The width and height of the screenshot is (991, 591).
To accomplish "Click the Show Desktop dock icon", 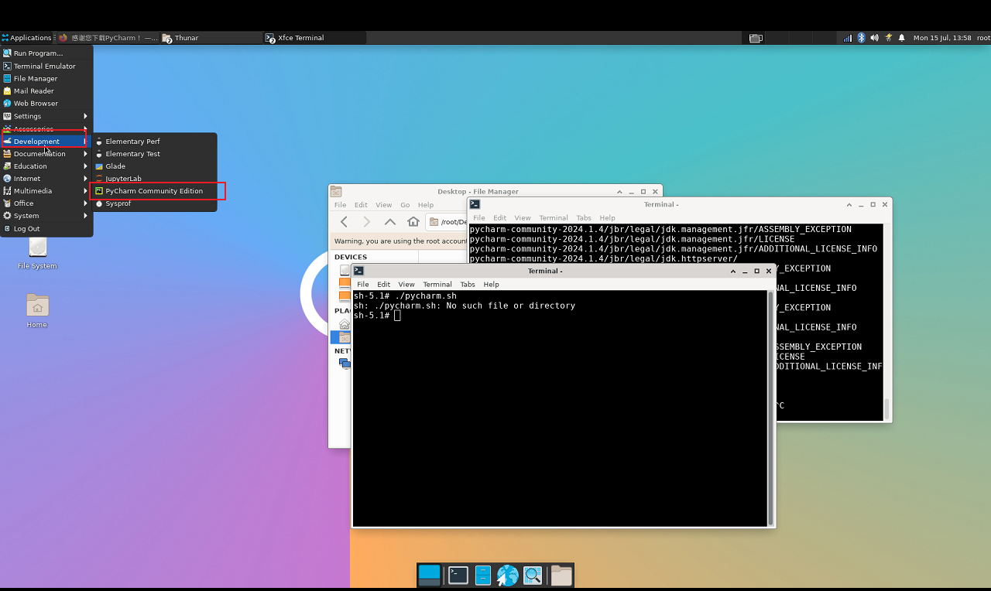I will coord(429,575).
